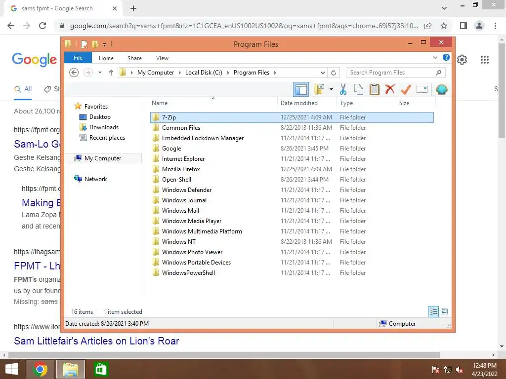The image size is (506, 379).
Task: Select the Common Files folder
Action: [x=292, y=128]
